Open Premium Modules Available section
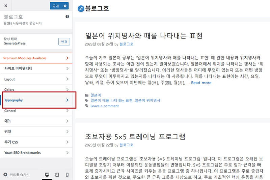The height and width of the screenshot is (180, 270). click(36, 58)
